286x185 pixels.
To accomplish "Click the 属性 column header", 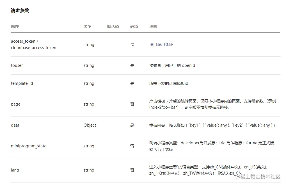I will pos(15,26).
